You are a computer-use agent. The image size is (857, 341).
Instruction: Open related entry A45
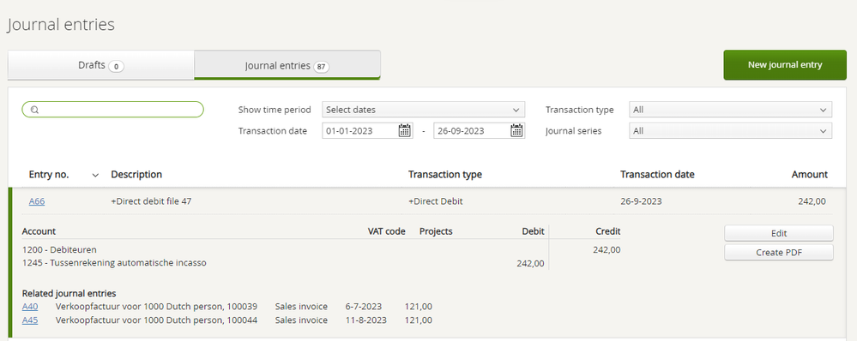pos(30,320)
